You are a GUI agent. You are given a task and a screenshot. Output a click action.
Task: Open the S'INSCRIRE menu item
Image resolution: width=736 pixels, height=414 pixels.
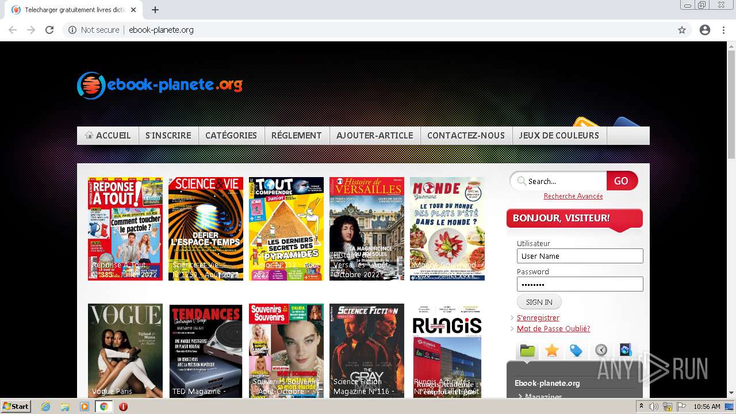coord(168,136)
